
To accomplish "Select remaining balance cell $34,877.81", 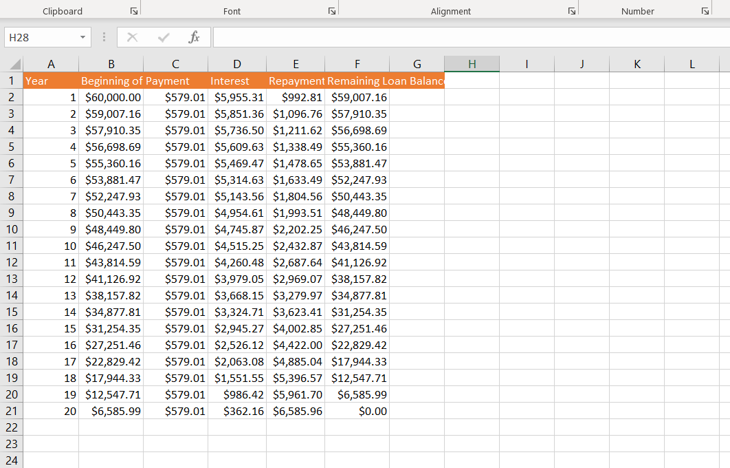I will pos(357,295).
